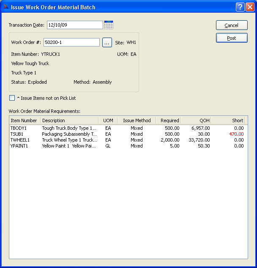Click the Mixed issue method for TSUB1

click(137, 134)
